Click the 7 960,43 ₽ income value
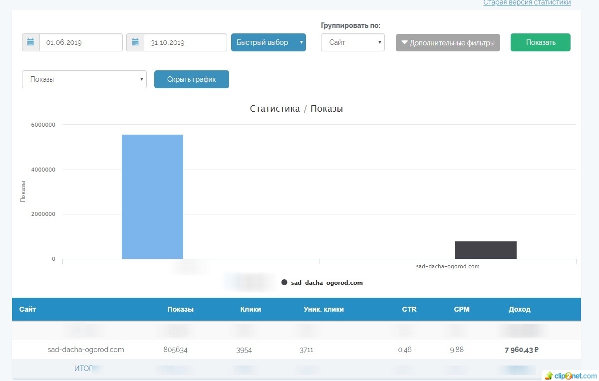Image resolution: width=599 pixels, height=381 pixels. click(x=522, y=350)
